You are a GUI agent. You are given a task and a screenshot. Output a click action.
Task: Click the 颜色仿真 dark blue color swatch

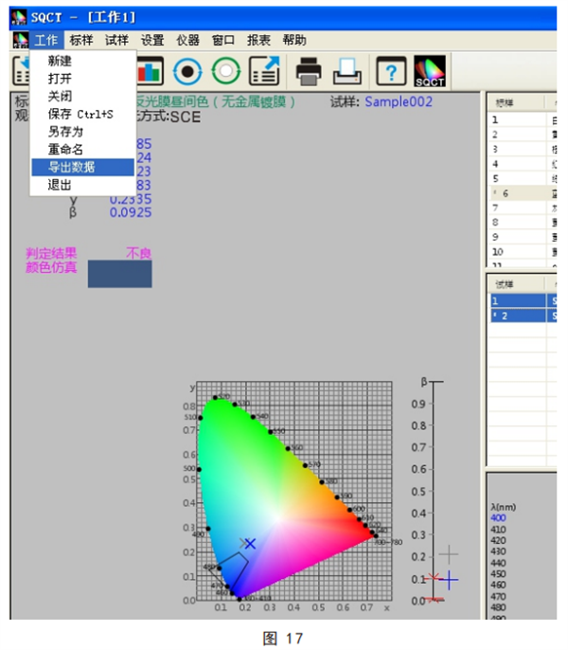tap(119, 274)
